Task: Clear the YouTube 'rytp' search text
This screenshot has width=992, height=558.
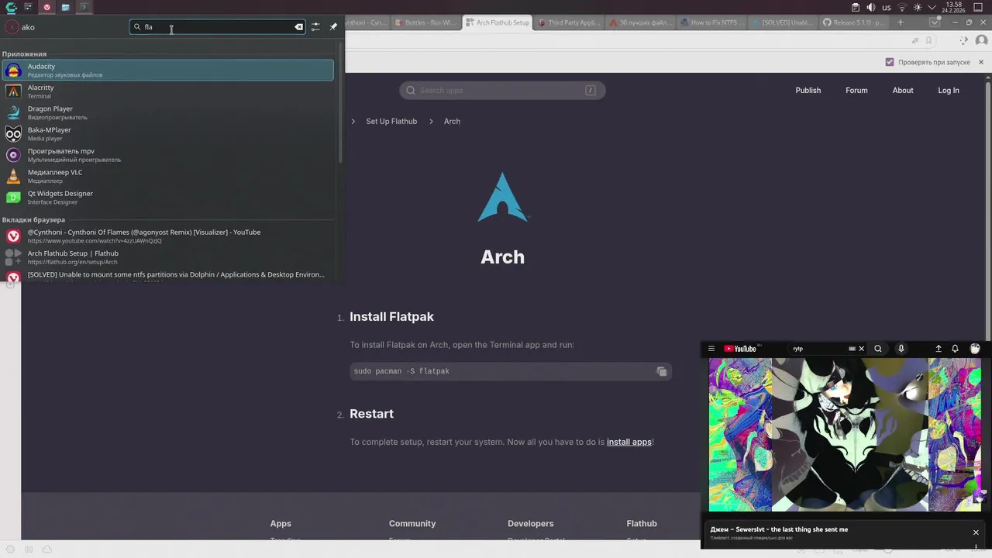Action: click(861, 349)
